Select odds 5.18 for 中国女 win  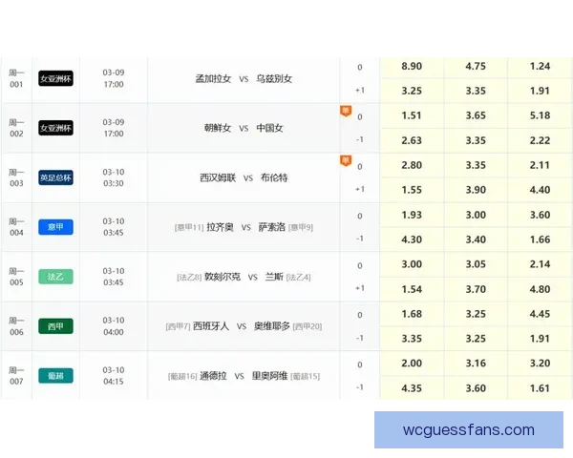tap(541, 115)
